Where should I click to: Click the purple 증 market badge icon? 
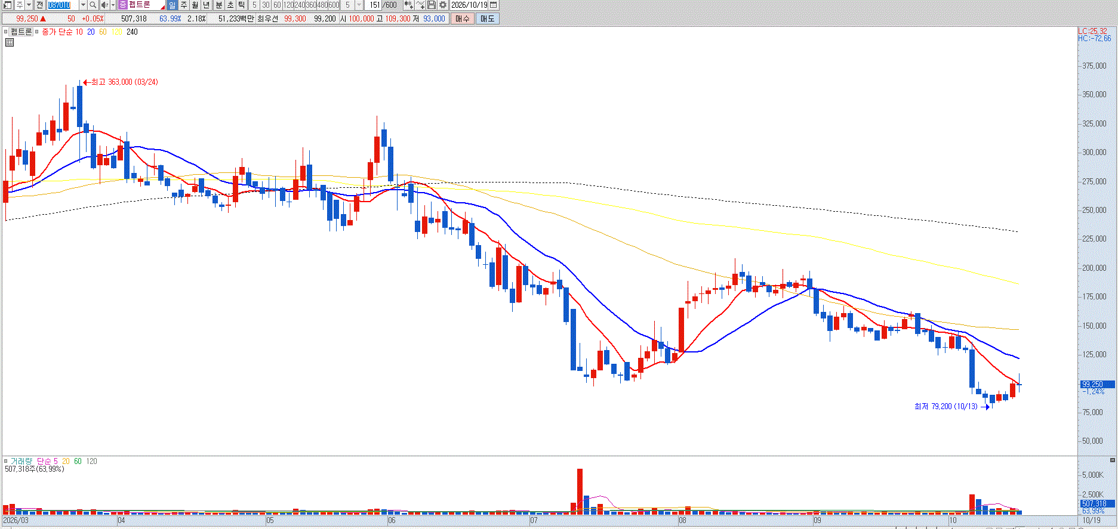123,5
